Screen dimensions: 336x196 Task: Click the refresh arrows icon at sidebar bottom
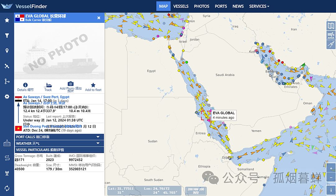click(x=7, y=188)
